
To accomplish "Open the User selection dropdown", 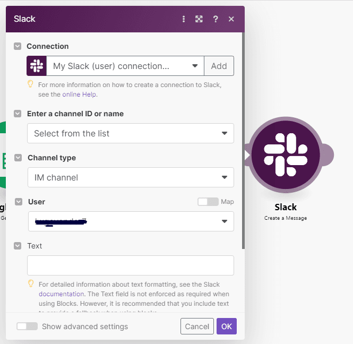I will (x=130, y=221).
